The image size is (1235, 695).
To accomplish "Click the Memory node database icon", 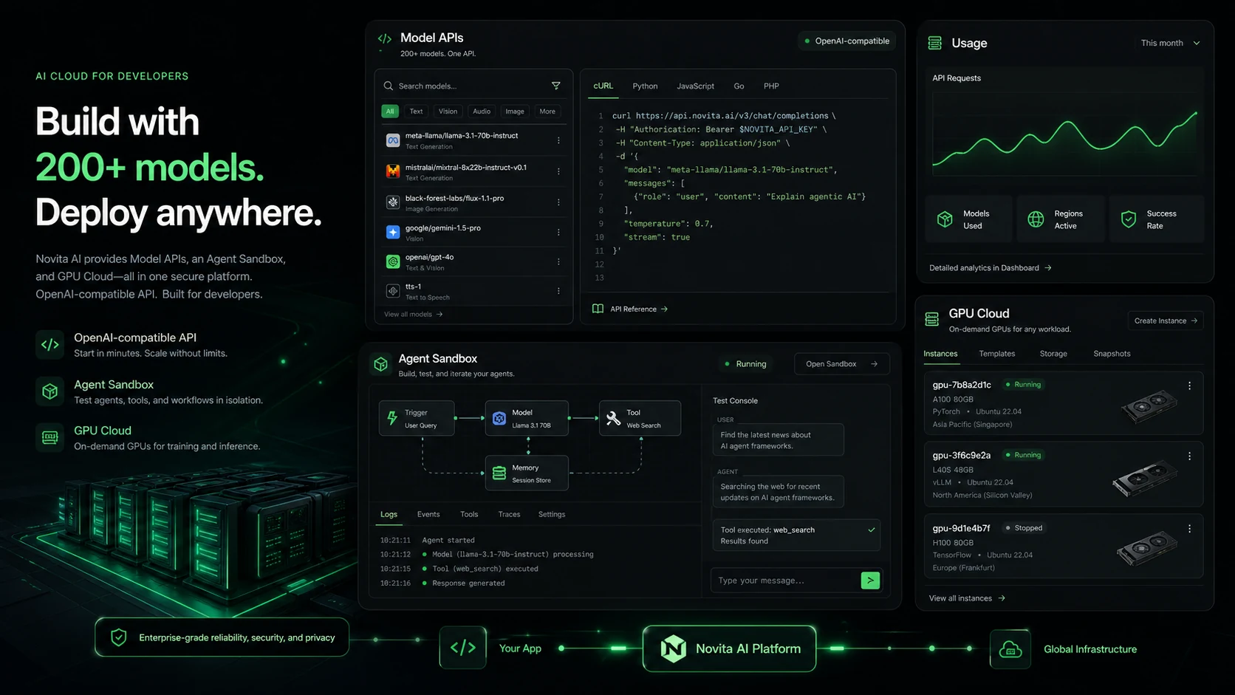I will pos(499,473).
